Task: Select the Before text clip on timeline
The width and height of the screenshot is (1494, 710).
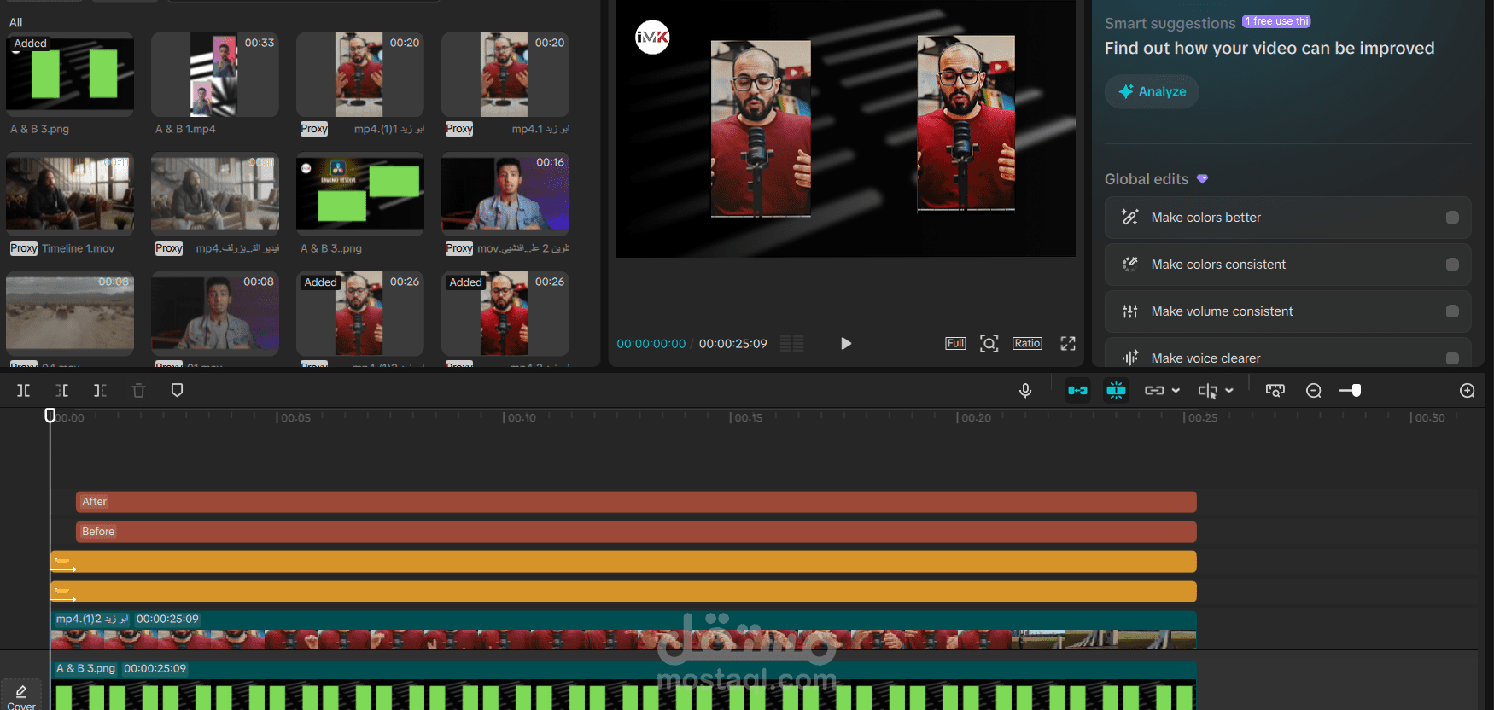Action: 636,532
